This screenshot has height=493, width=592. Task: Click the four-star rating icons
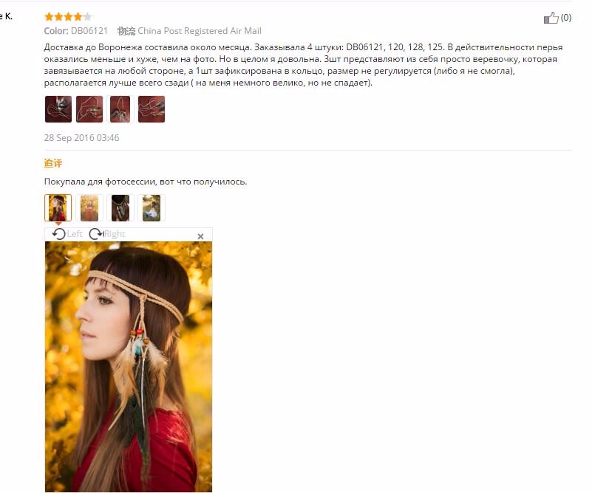tap(68, 16)
